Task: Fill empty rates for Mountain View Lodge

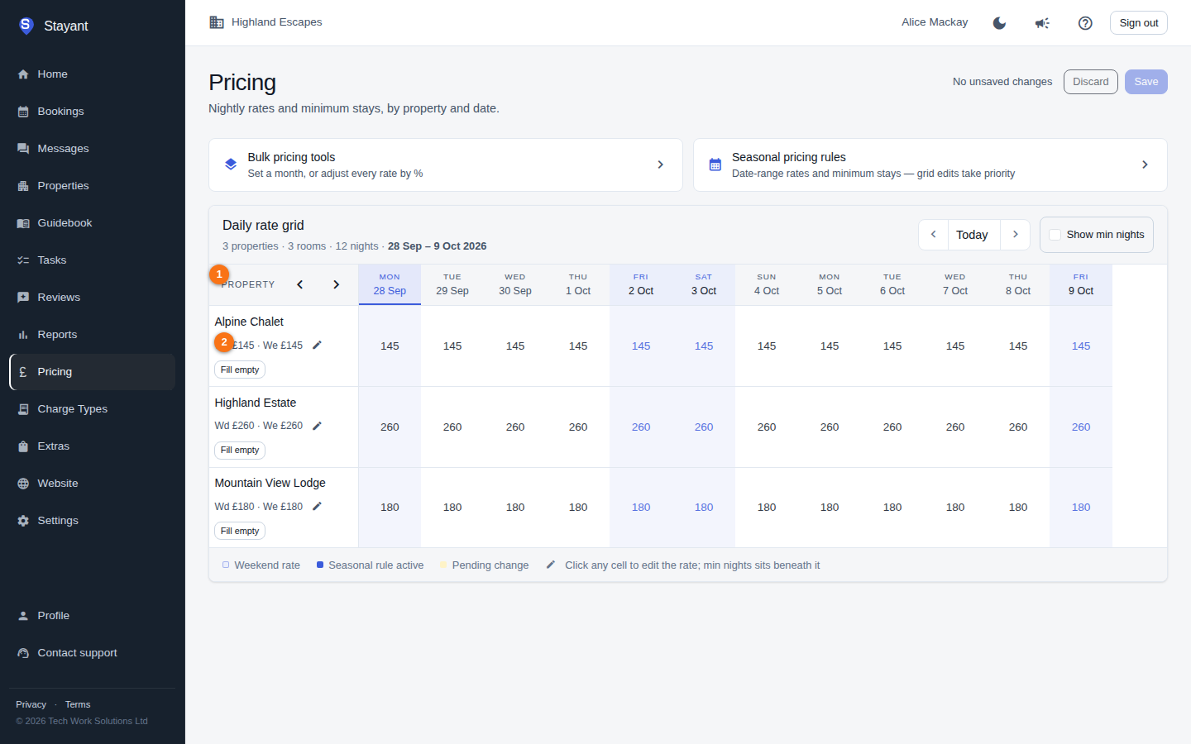Action: (240, 531)
